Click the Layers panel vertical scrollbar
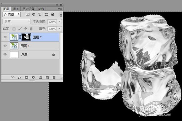This screenshot has height=121, width=182. tap(61, 54)
